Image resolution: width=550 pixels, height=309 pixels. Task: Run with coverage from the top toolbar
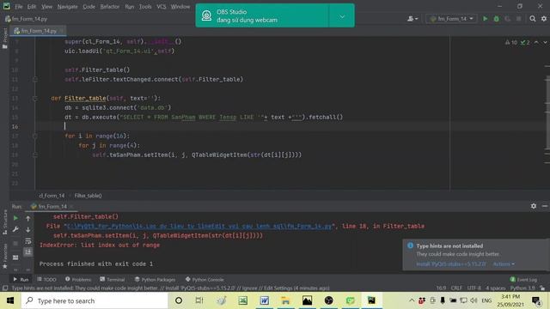pos(507,19)
